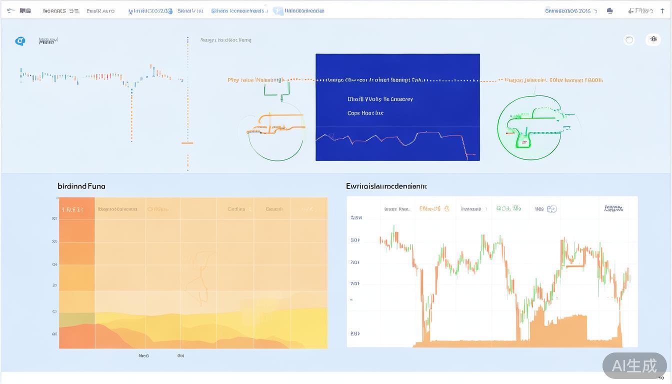Click the blue square icon in top navigation

tap(278, 10)
